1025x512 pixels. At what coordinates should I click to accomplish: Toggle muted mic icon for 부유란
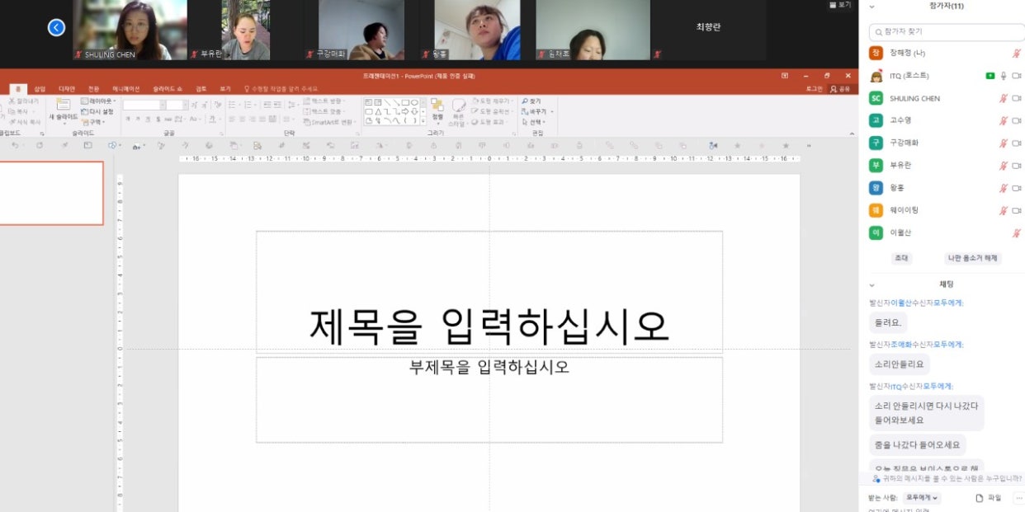pos(1004,166)
